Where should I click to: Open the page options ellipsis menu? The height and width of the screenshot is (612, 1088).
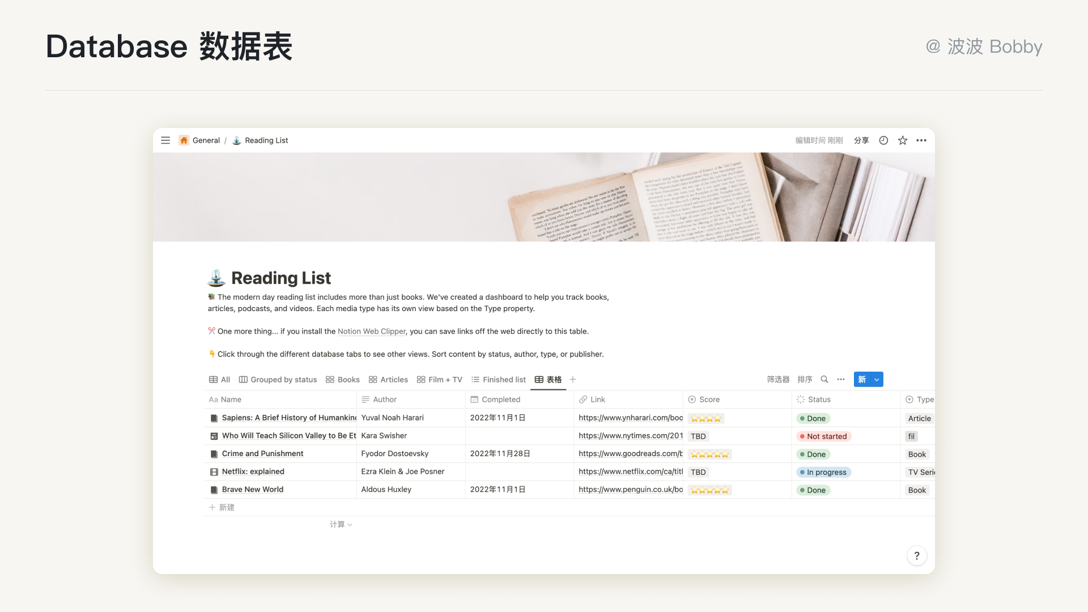[921, 141]
